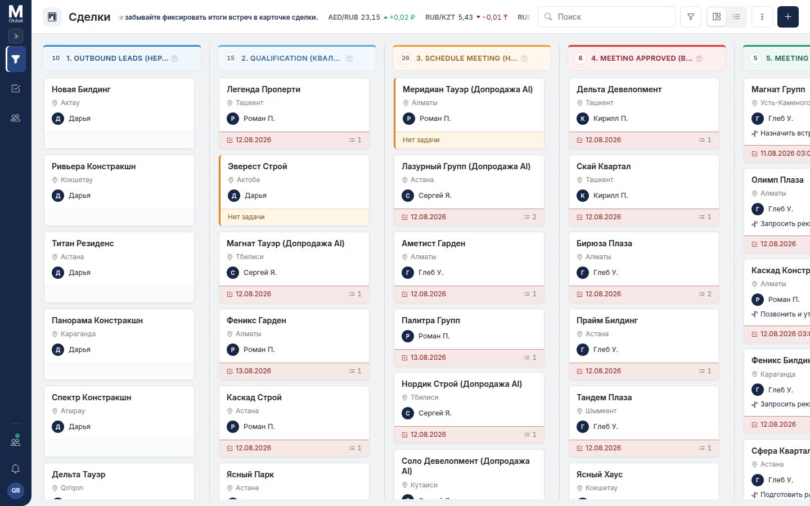Viewport: 810px width, 506px height.
Task: Open the Новая Билдинг deal card
Action: tap(119, 113)
